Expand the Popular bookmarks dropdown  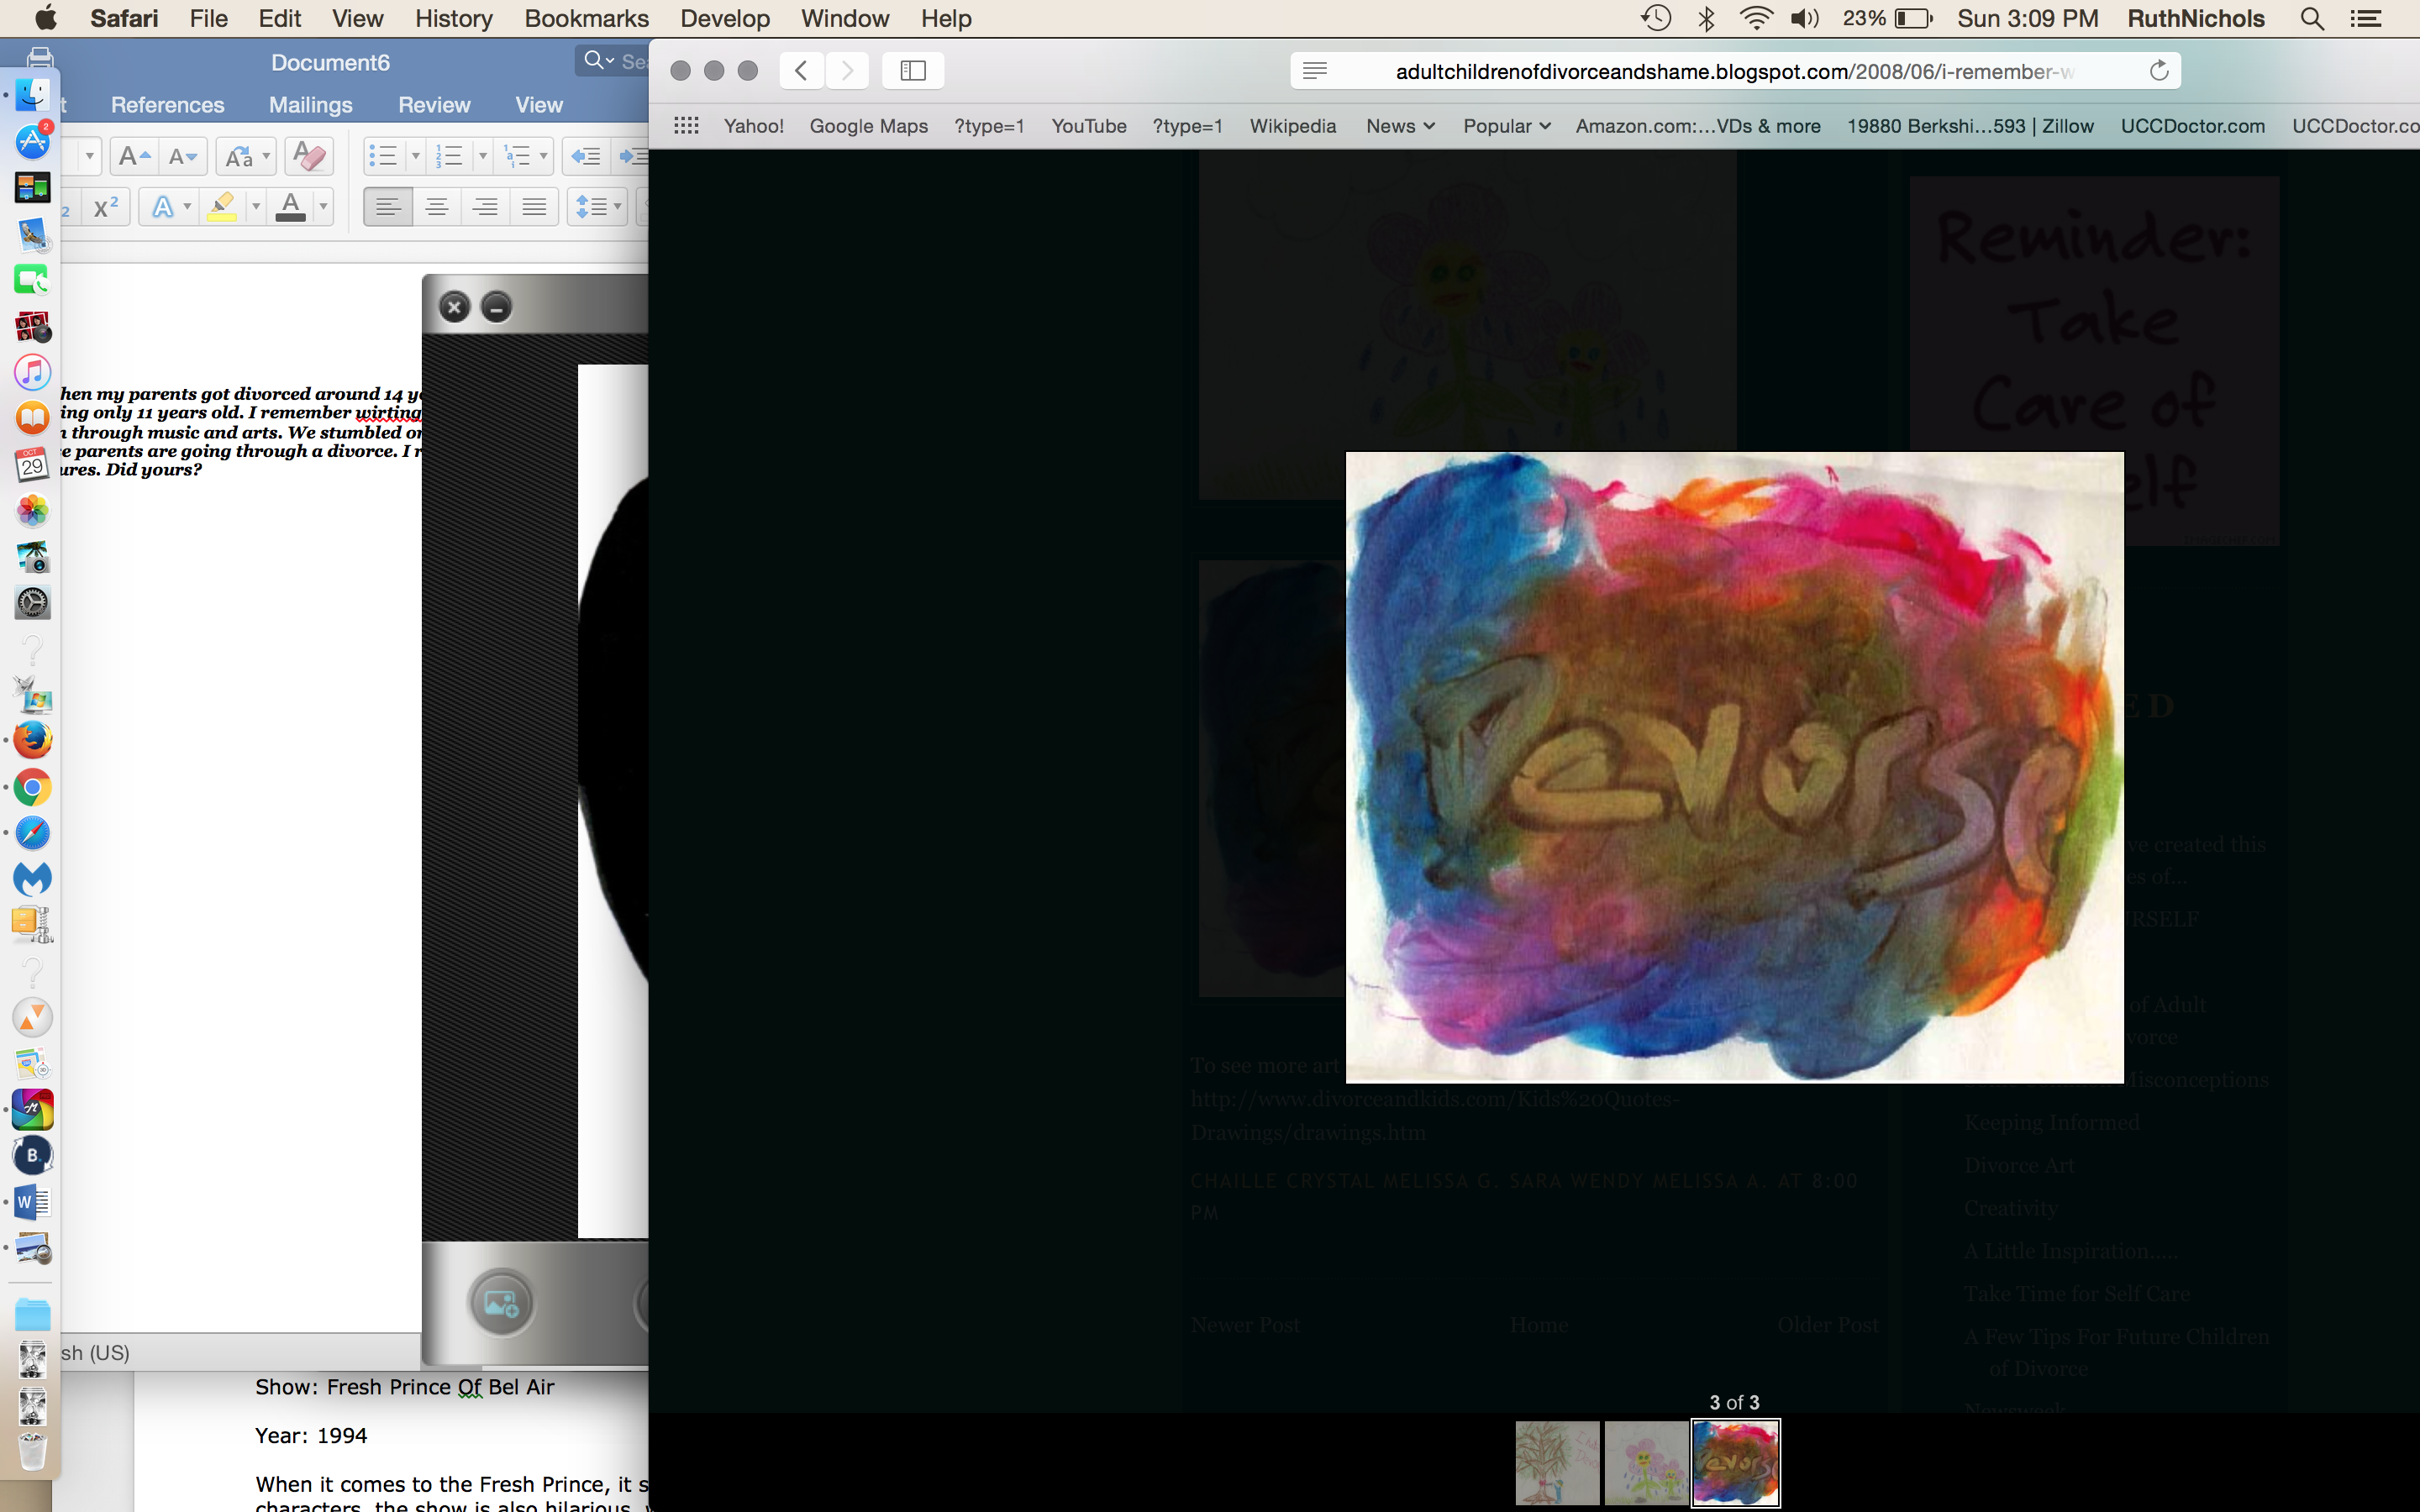(x=1506, y=126)
